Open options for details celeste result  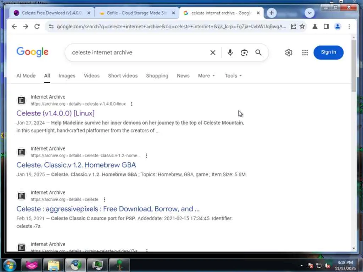[x=104, y=200]
